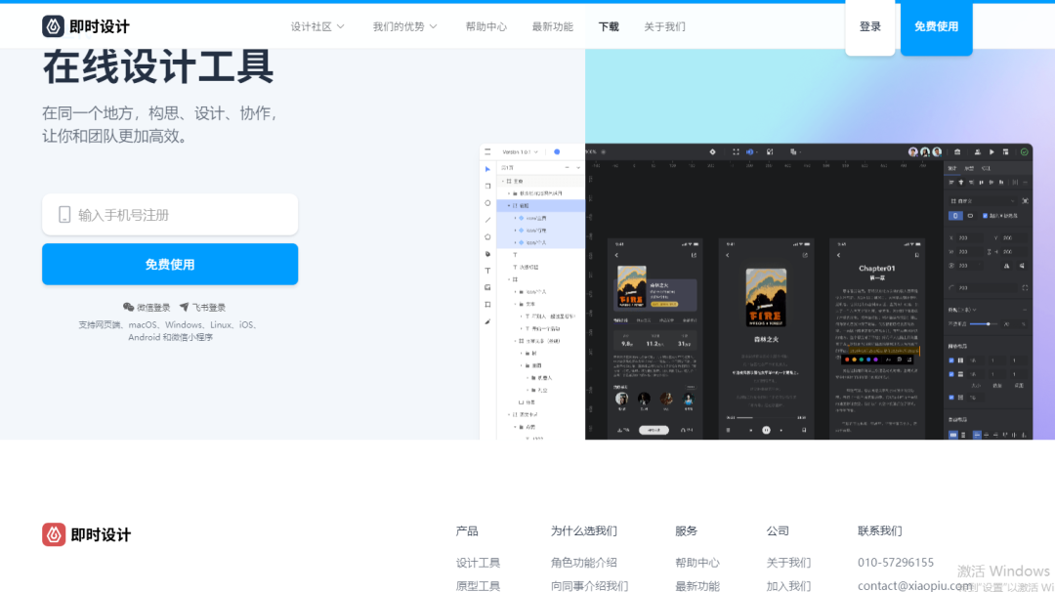Expand the 设计社区 navigation dropdown
This screenshot has height=592, width=1055.
click(316, 26)
